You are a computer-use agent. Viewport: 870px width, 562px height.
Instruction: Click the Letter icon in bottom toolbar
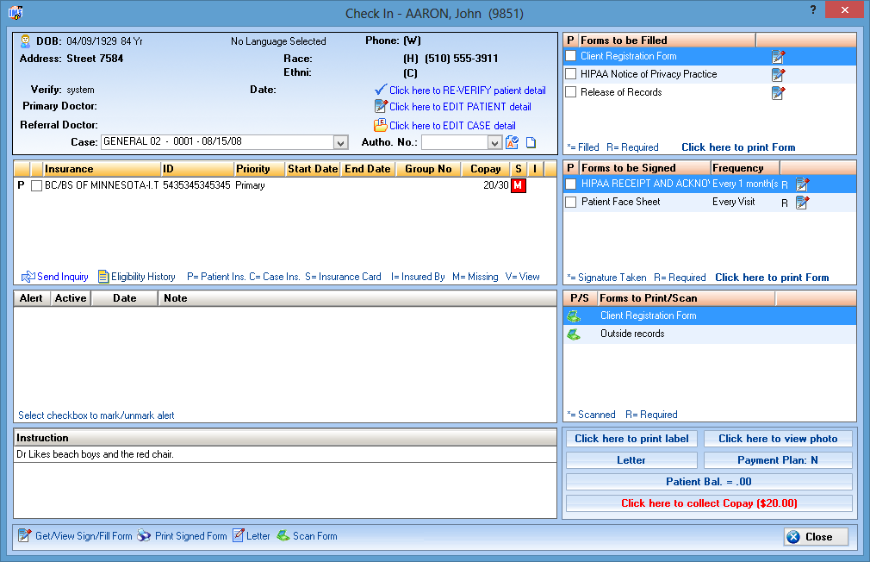[238, 536]
